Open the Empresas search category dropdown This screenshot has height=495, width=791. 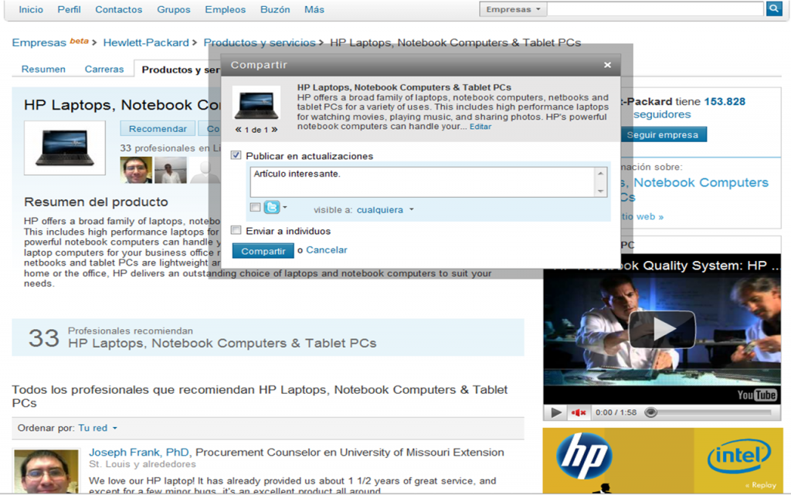[x=513, y=9]
